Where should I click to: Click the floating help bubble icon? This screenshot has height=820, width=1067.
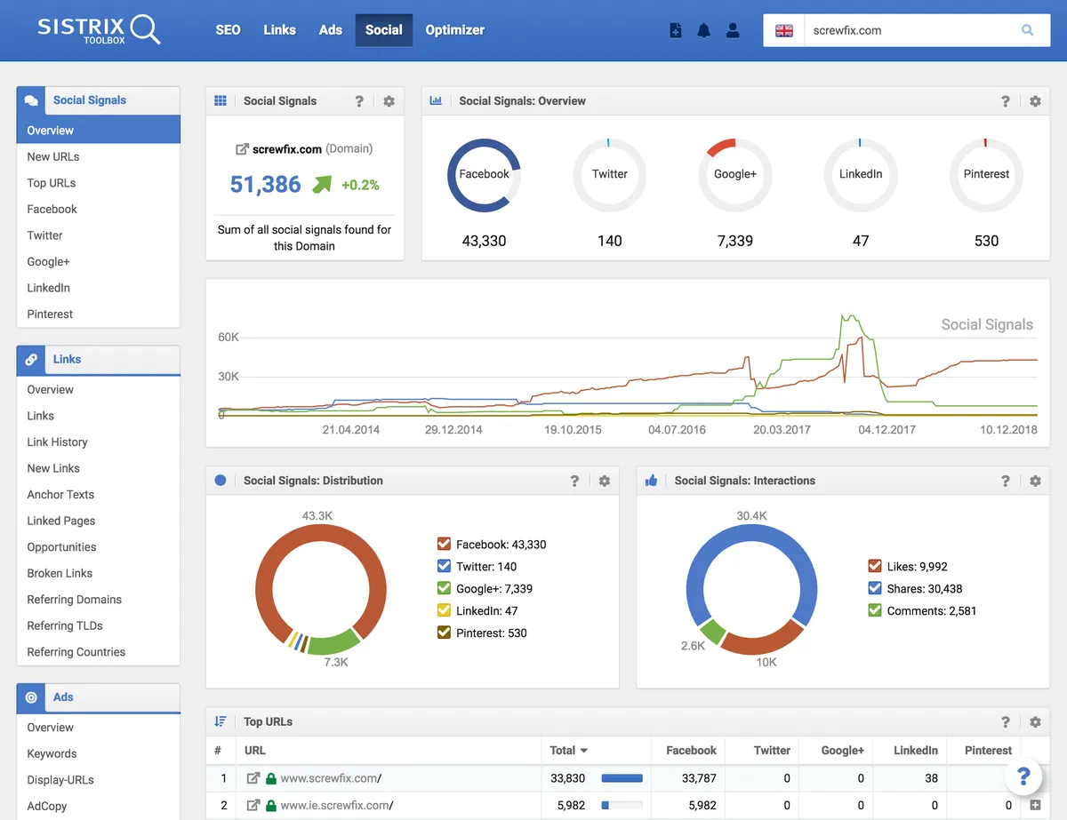pyautogui.click(x=1023, y=776)
